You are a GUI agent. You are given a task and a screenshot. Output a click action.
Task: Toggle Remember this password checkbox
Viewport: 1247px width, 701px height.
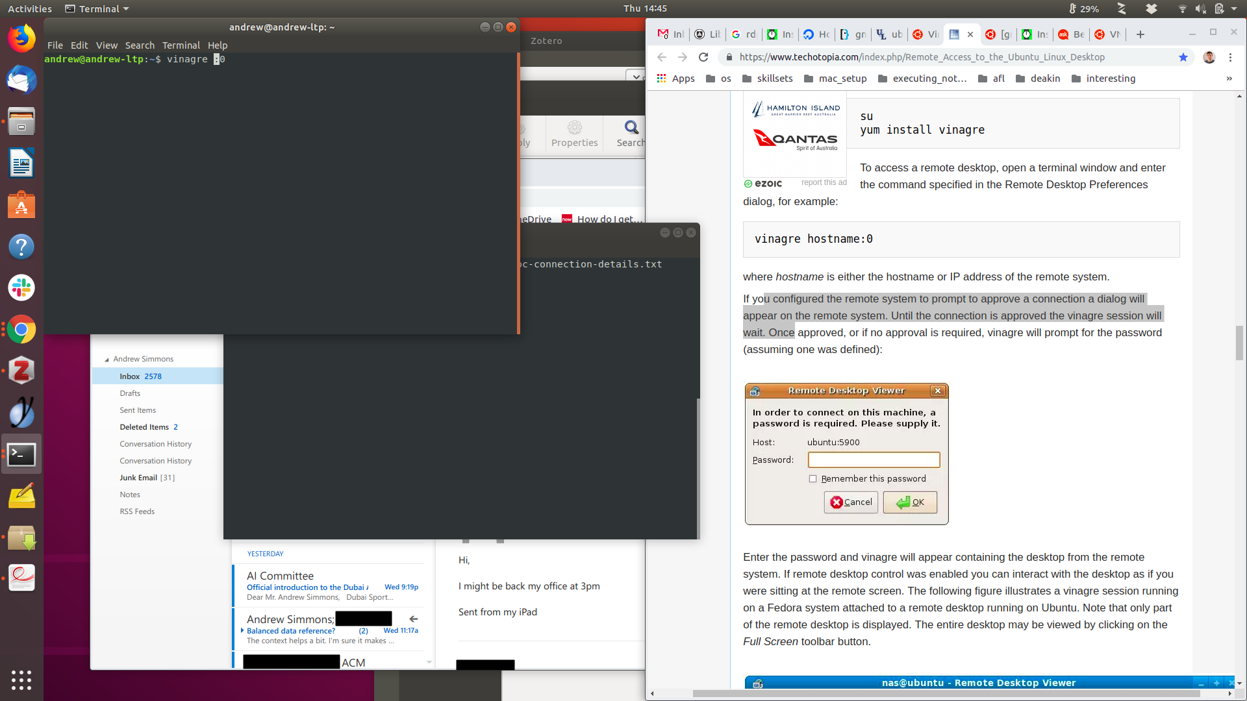tap(812, 479)
